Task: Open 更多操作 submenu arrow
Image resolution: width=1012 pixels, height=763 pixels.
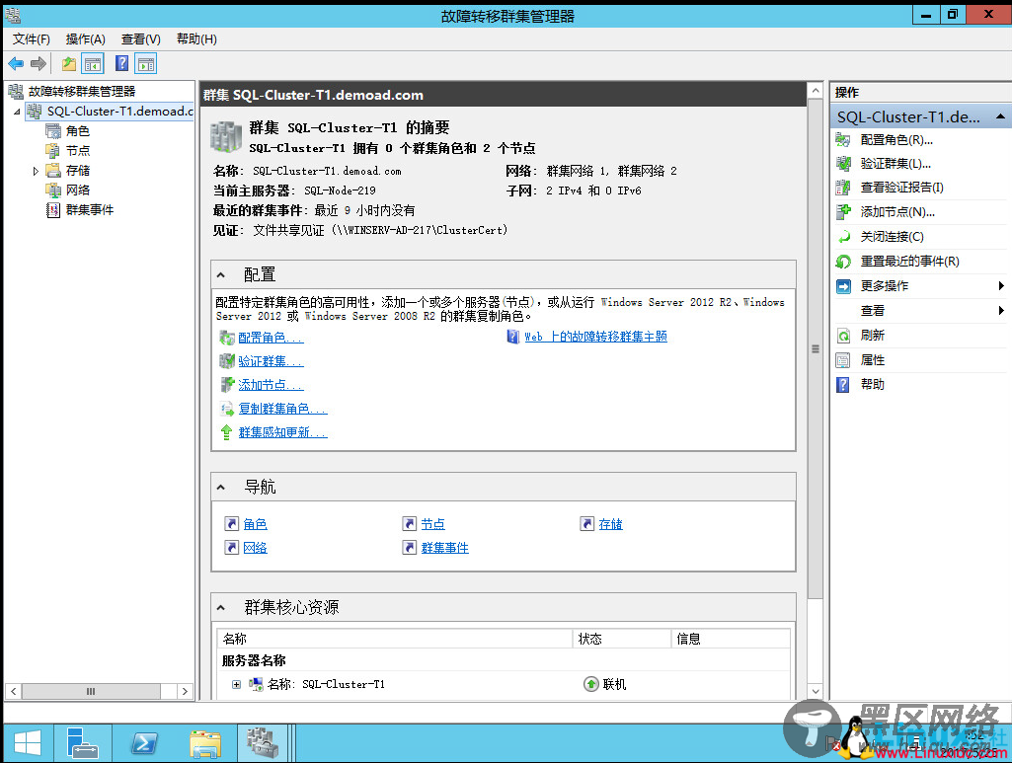Action: coord(1001,285)
